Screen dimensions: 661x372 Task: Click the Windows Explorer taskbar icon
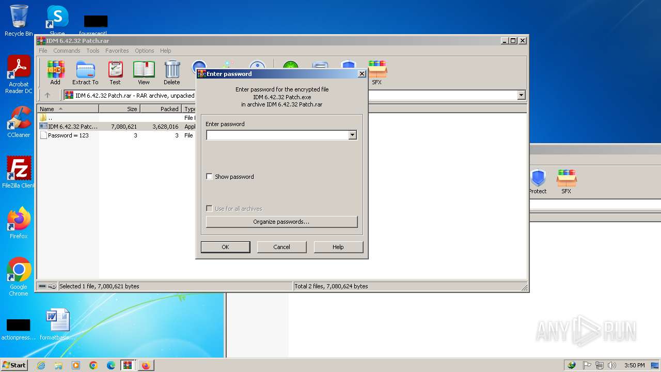coord(58,365)
